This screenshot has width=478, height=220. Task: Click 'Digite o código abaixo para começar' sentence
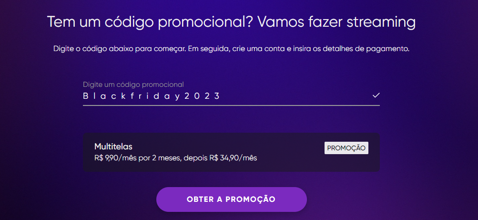tap(119, 49)
